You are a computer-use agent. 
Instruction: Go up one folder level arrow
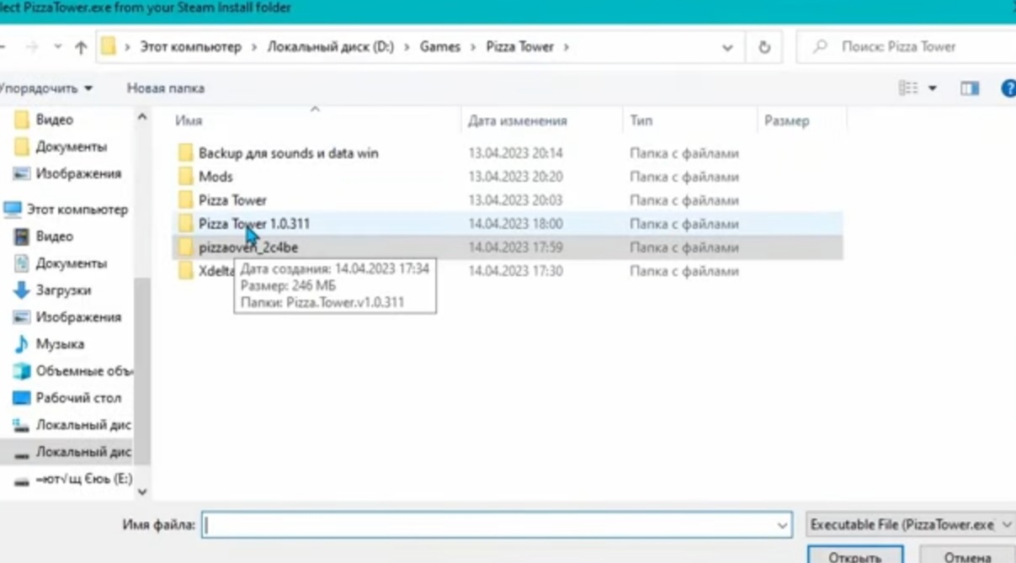81,48
